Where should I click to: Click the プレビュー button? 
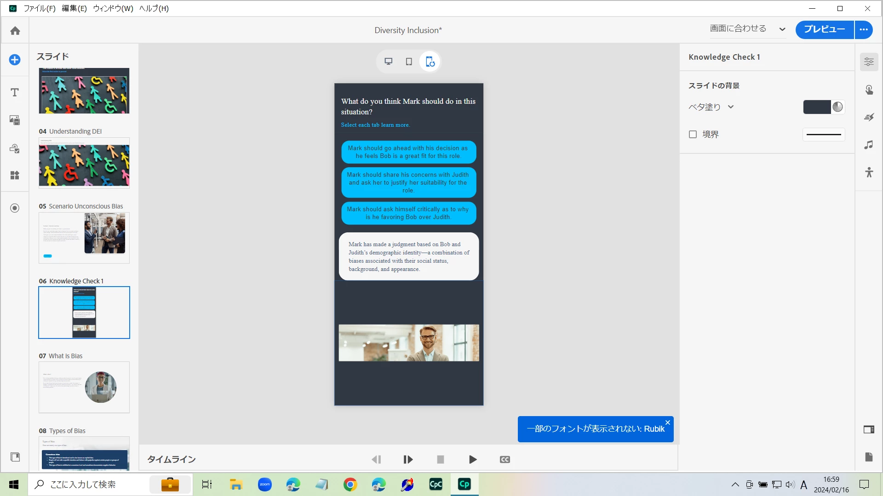click(x=824, y=30)
